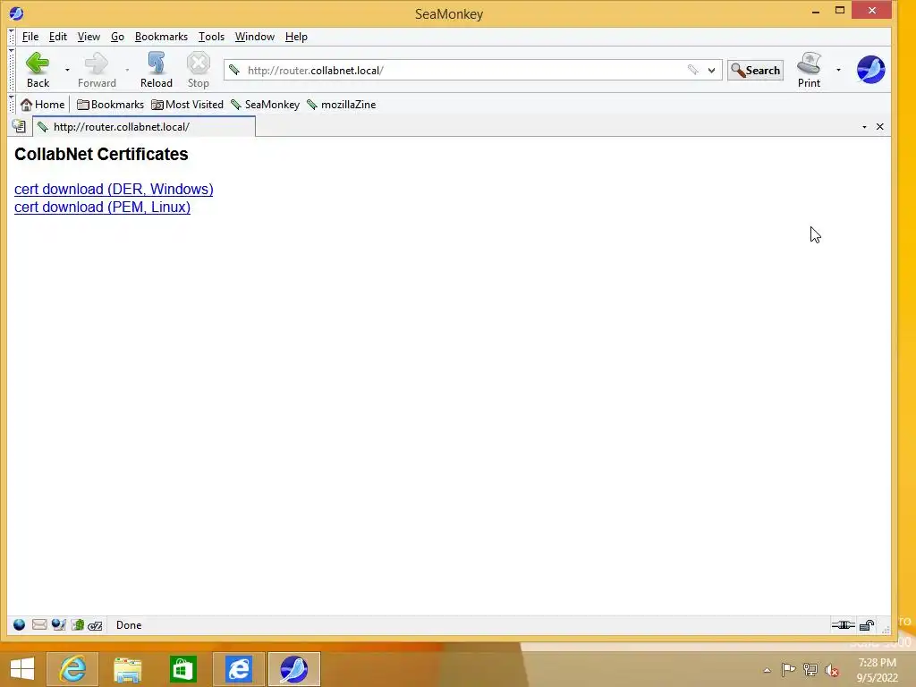
Task: Open ChatZilla from status bar
Action: pyautogui.click(x=95, y=625)
